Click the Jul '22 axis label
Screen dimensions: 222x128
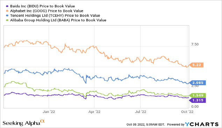[141, 112]
